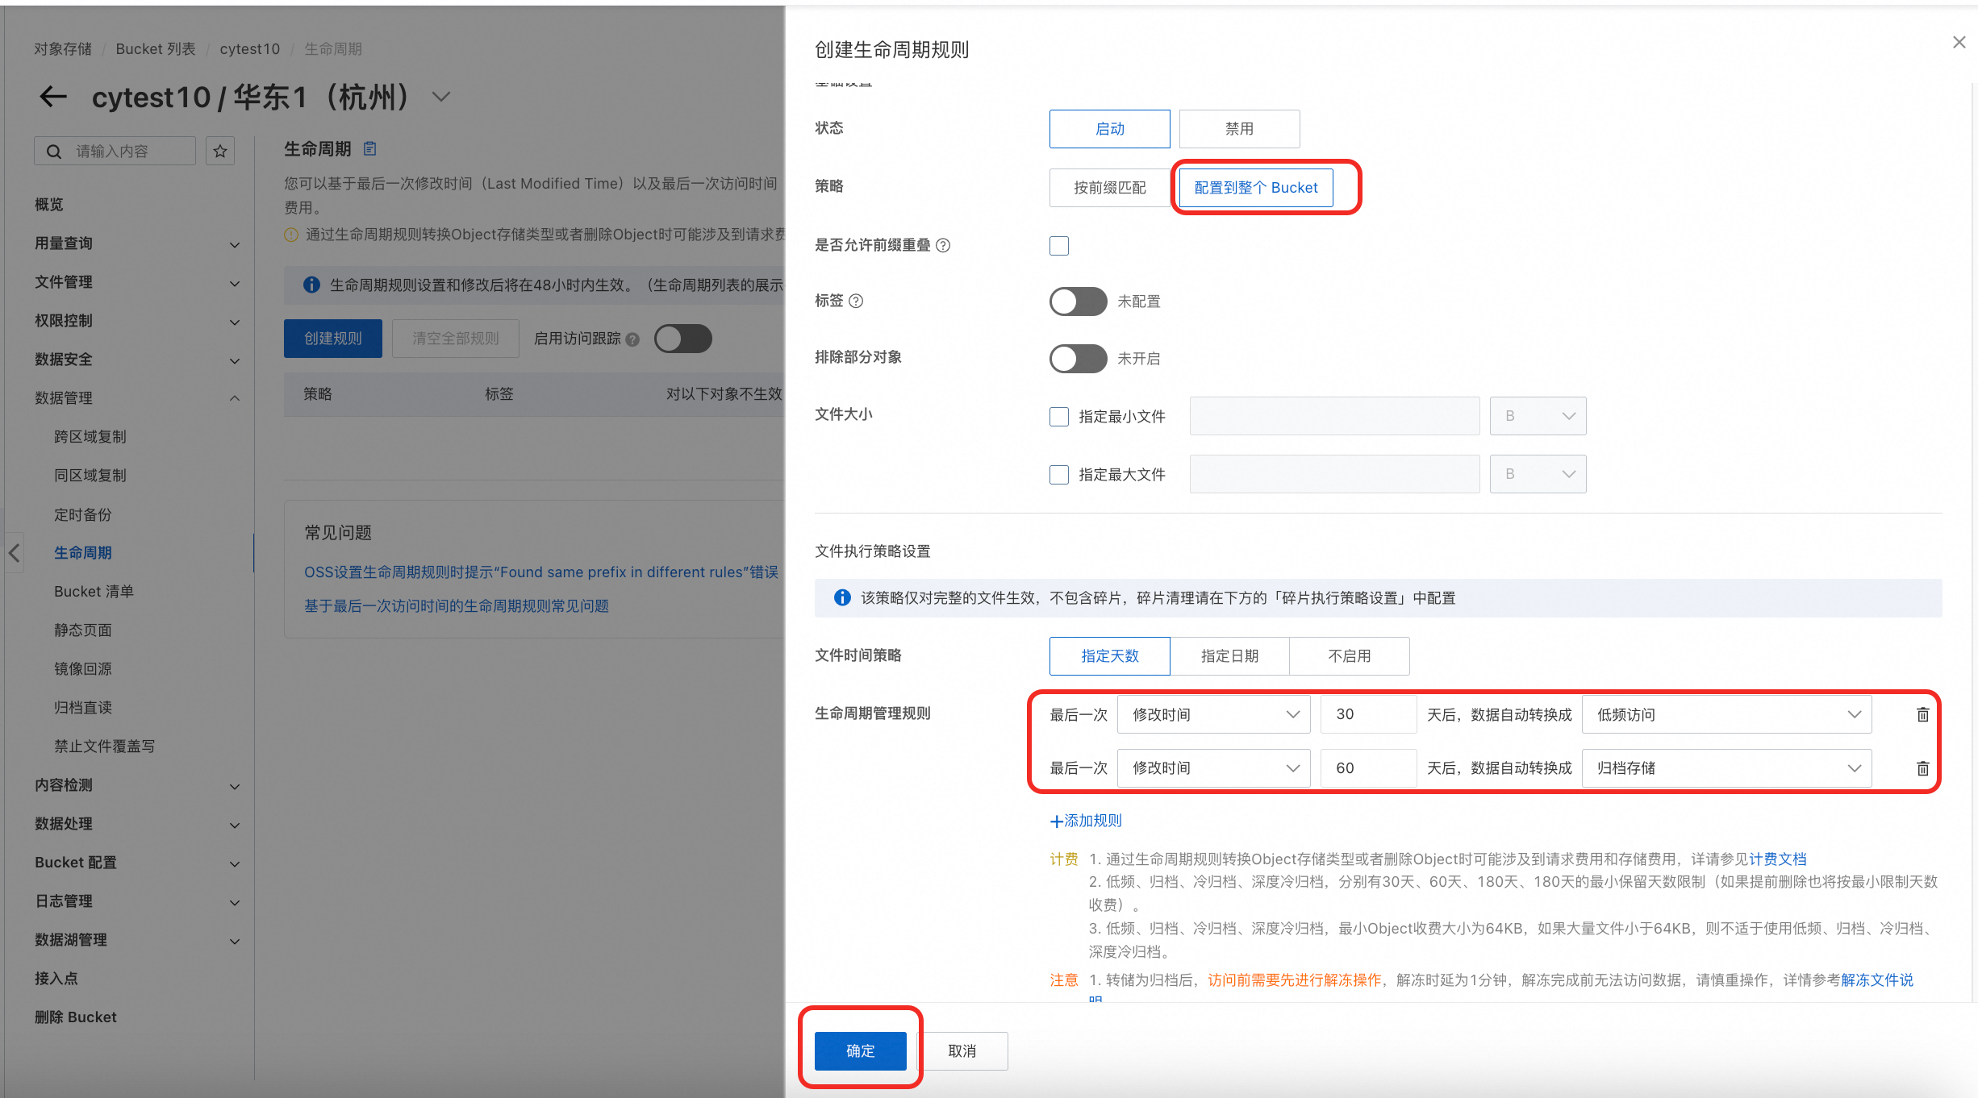This screenshot has width=1978, height=1098.
Task: Open 归档存储 storage class dropdown
Action: [1726, 768]
